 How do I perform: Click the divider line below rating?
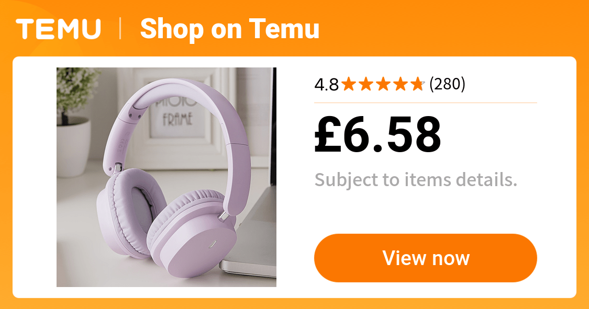pos(426,102)
